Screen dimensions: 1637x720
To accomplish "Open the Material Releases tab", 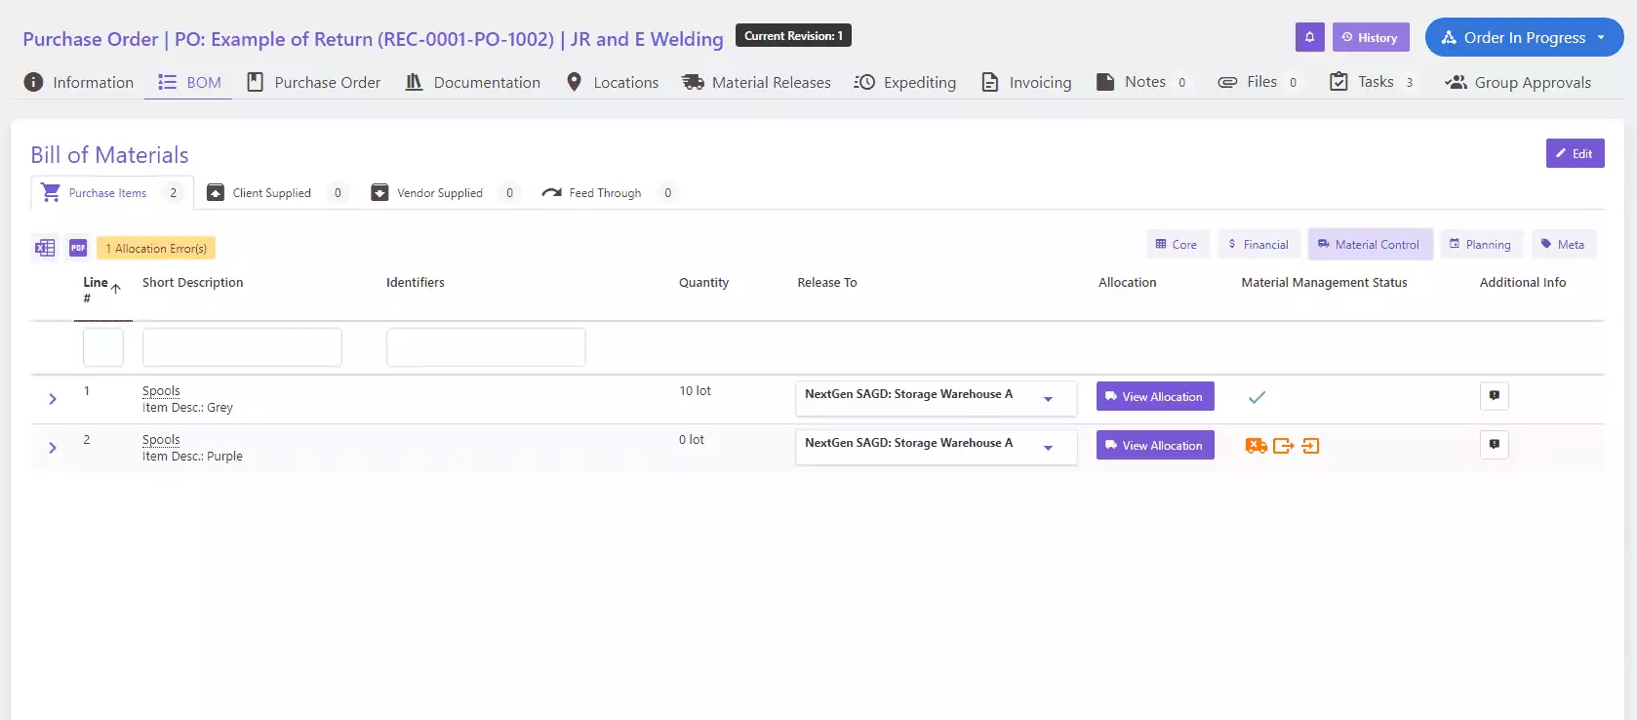I will coord(756,82).
